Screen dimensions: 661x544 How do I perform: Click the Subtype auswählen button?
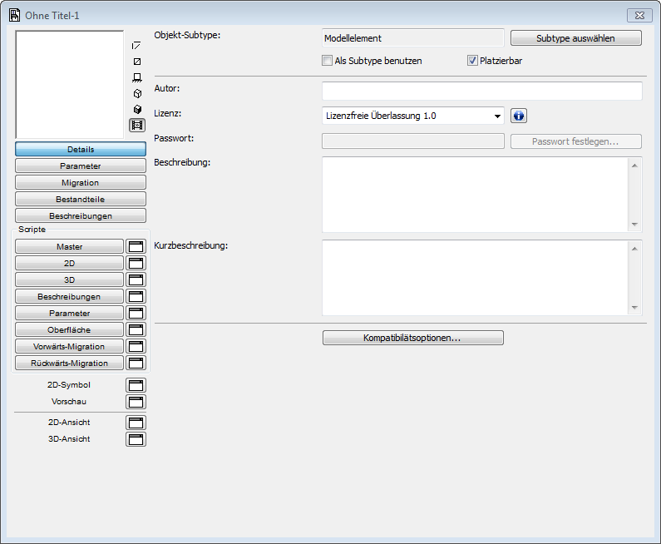[x=576, y=38]
